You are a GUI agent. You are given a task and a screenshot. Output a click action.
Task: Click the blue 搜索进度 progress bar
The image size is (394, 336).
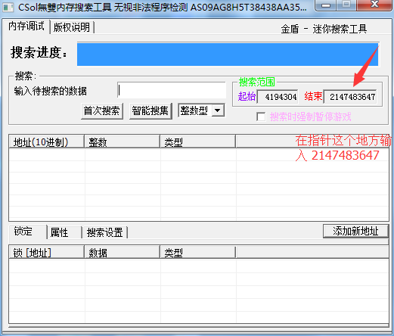(x=228, y=54)
